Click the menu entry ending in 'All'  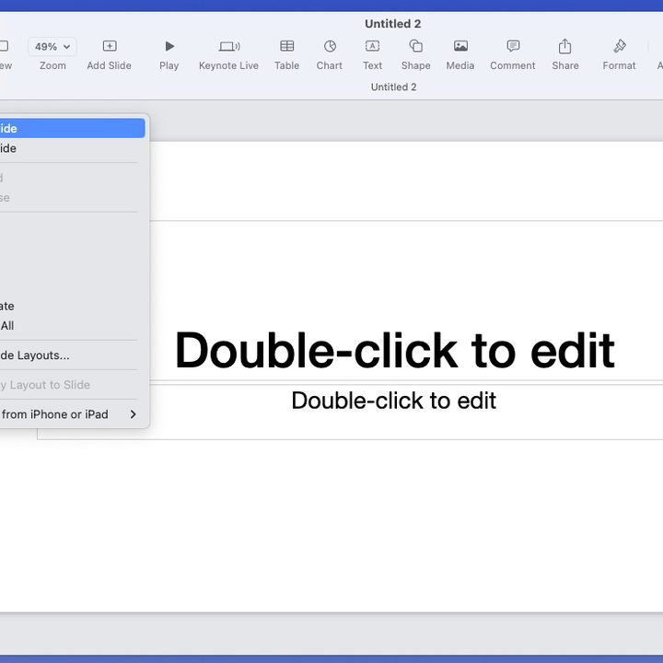click(x=73, y=326)
